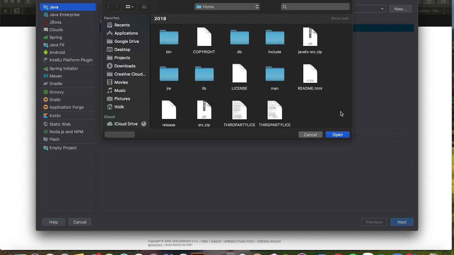
Task: Open Creative Cloud folder in sidebar
Action: tap(126, 74)
